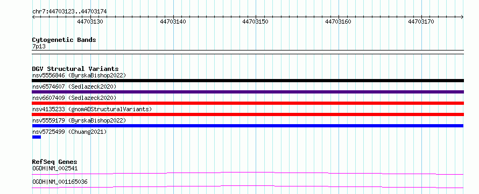Click ruler position 44703140
Image resolution: width=479 pixels, height=194 pixels.
click(x=173, y=21)
